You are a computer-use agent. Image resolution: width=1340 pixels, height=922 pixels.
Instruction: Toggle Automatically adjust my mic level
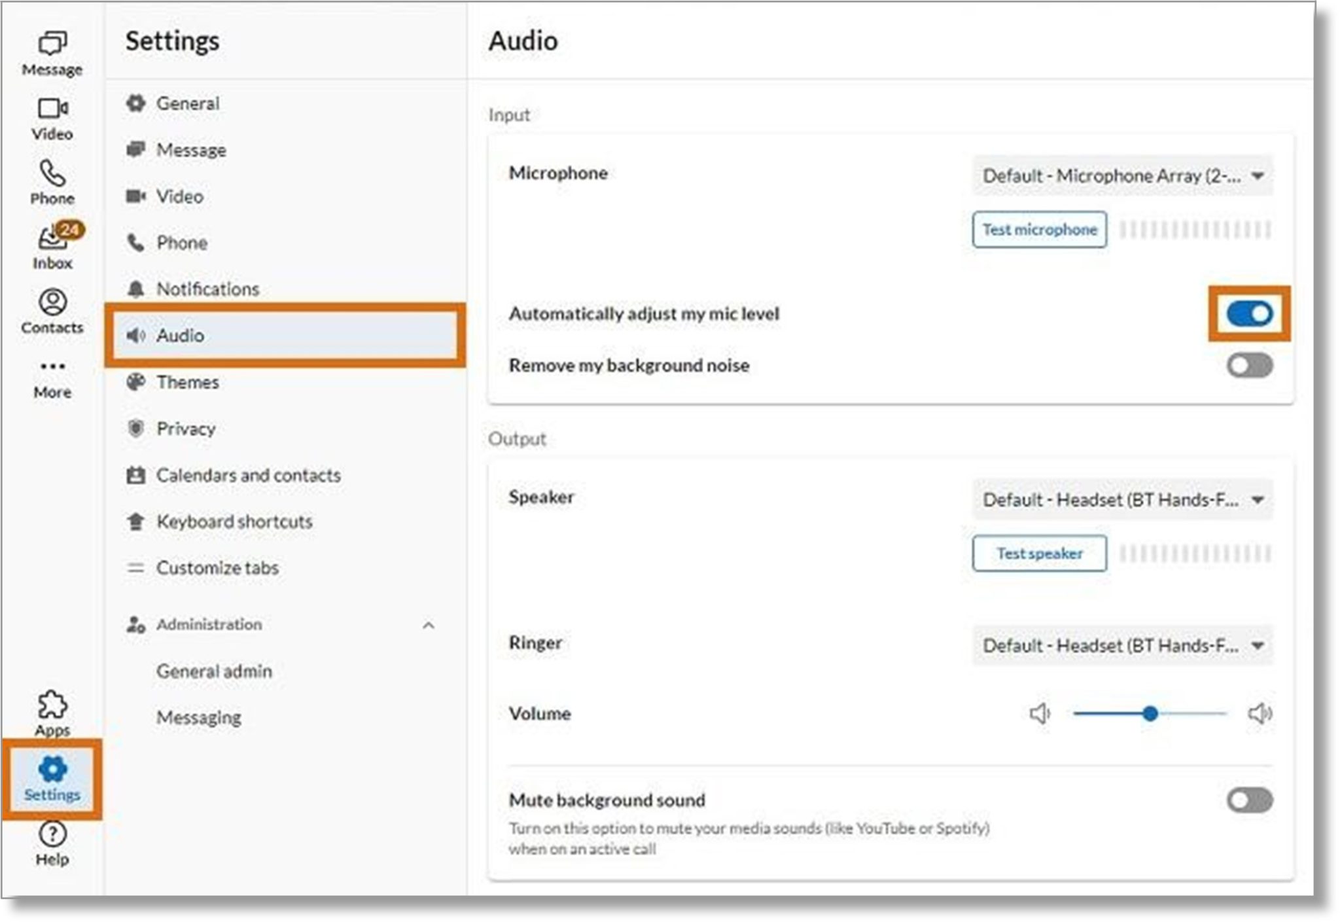point(1249,313)
